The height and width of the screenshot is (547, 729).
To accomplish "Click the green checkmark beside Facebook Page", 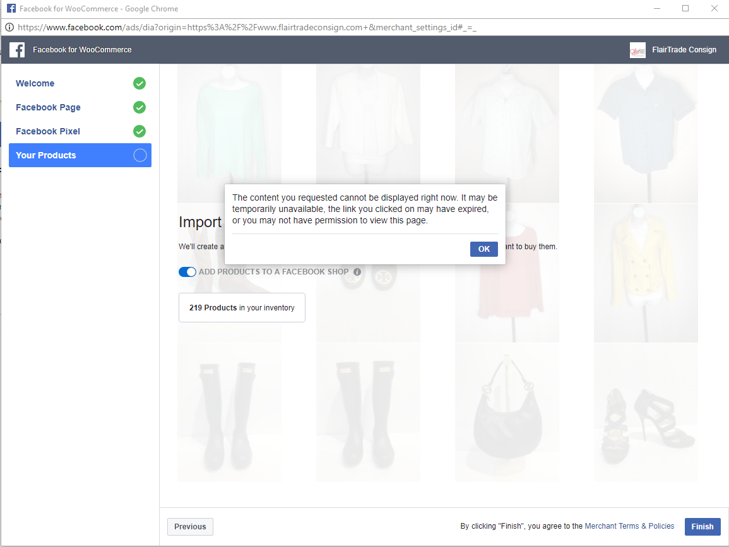I will [139, 107].
